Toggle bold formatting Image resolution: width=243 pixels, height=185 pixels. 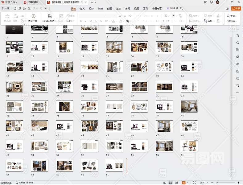(x=81, y=21)
